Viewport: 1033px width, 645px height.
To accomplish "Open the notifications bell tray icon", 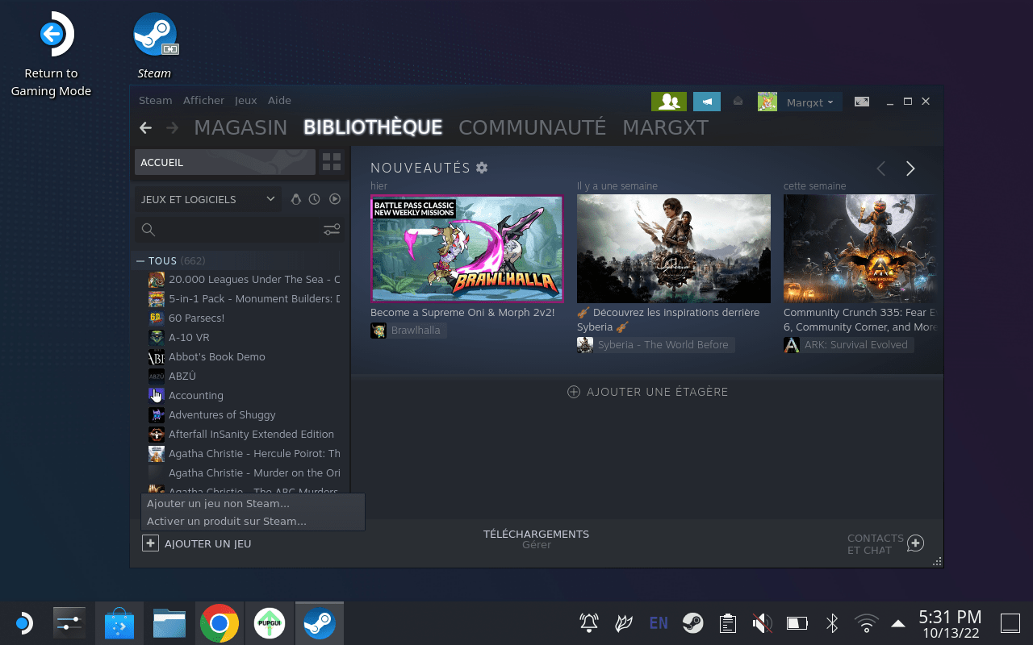I will [589, 623].
